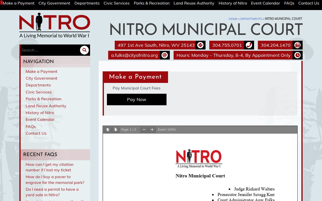Open History of Nitro in top menu

[233, 3]
